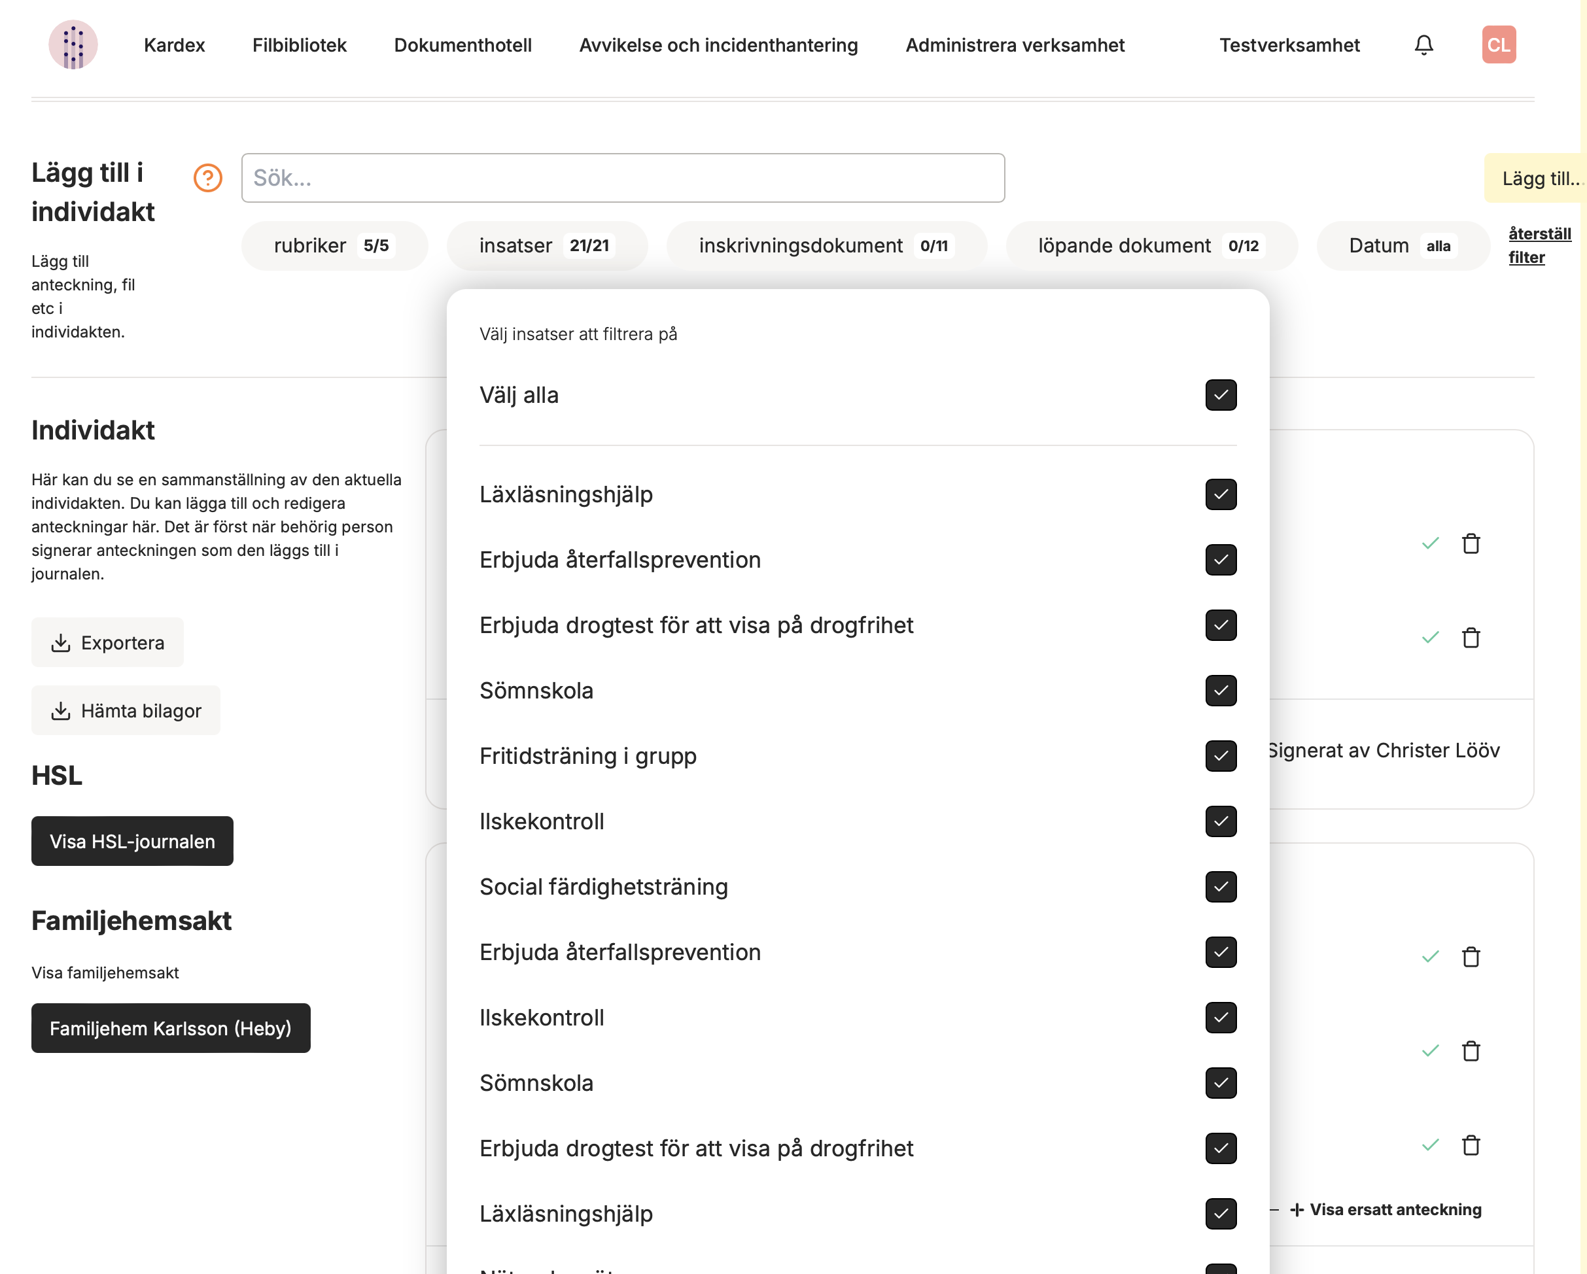Click the Exportera button
The width and height of the screenshot is (1587, 1274).
[x=107, y=642]
